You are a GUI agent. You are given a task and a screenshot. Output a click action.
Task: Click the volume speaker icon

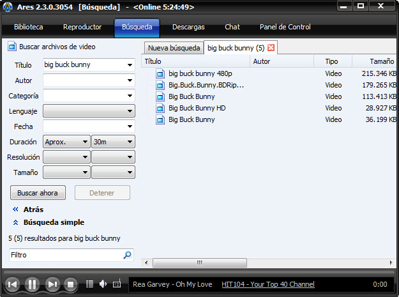click(x=103, y=284)
